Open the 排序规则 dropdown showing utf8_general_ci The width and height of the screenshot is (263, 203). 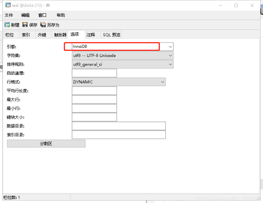click(x=170, y=64)
